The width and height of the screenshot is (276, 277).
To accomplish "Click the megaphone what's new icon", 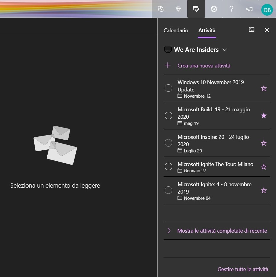I will (249, 9).
